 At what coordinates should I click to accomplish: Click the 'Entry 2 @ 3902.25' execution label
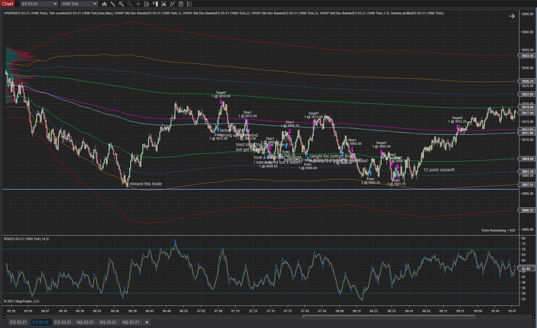pyautogui.click(x=370, y=181)
